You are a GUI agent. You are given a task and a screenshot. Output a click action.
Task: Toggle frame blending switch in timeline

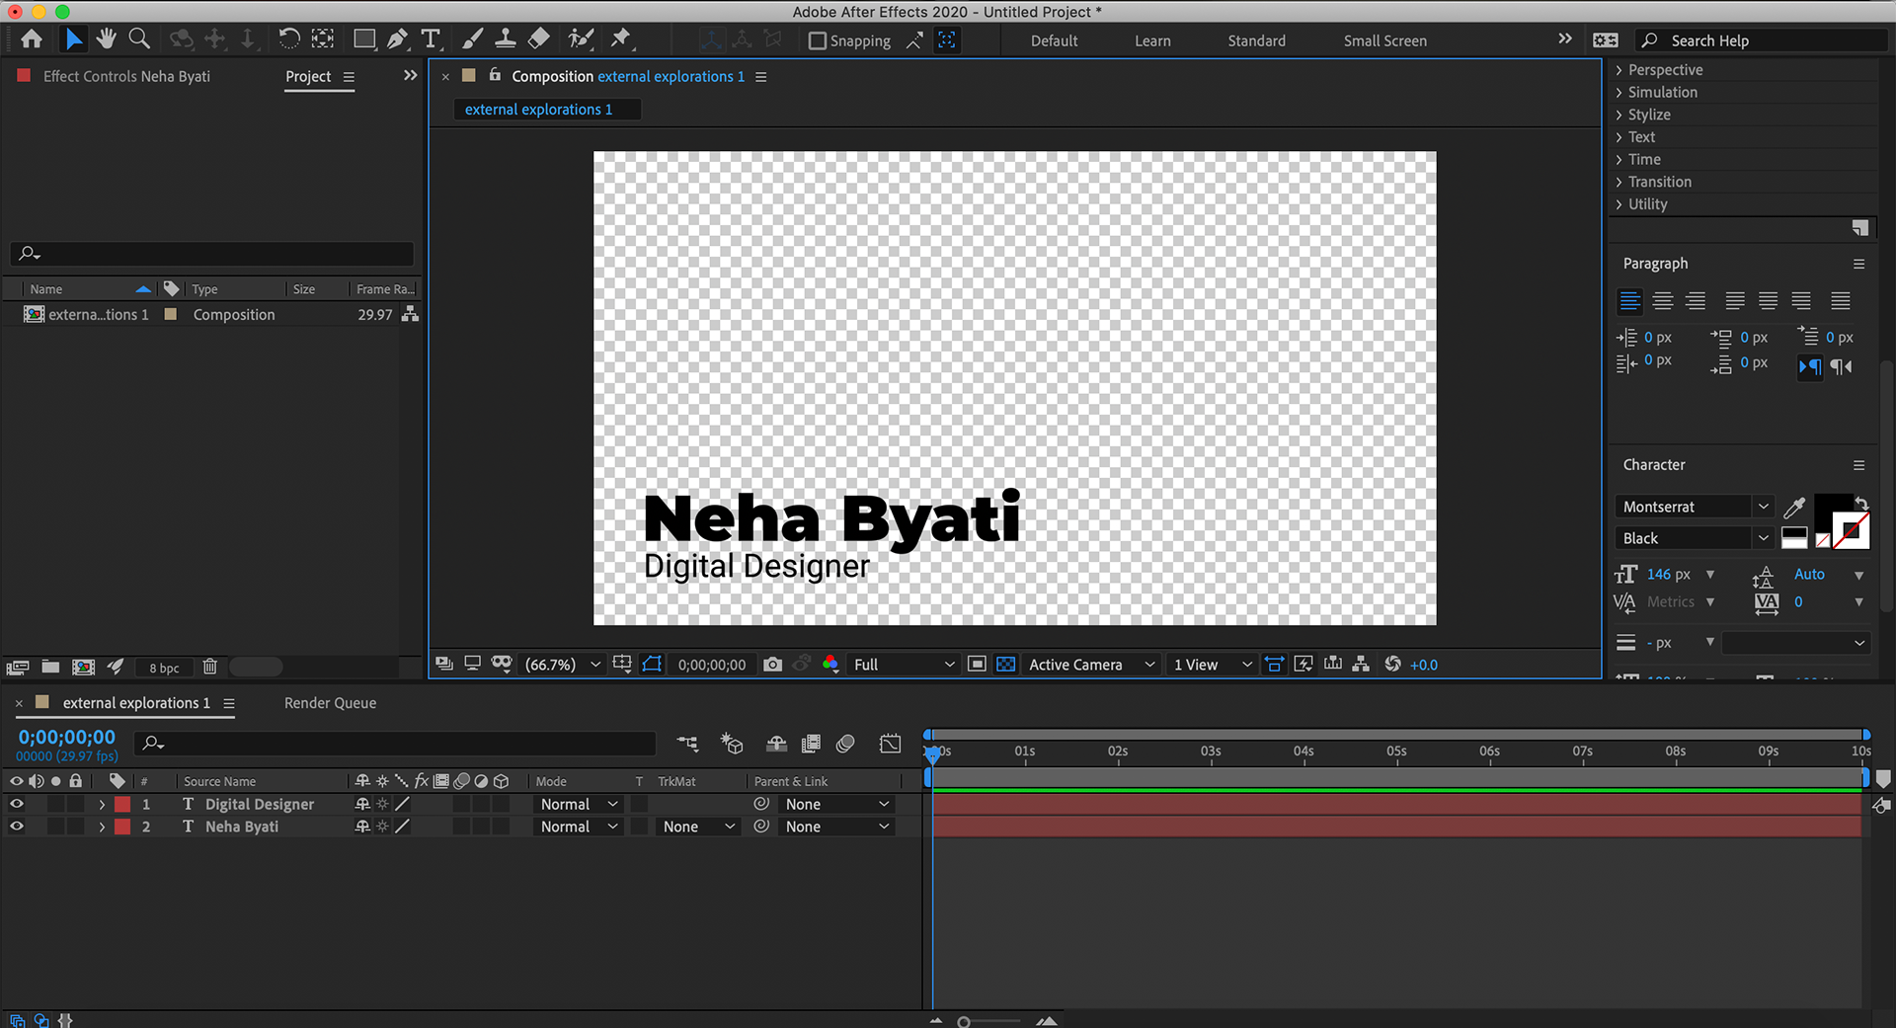811,744
